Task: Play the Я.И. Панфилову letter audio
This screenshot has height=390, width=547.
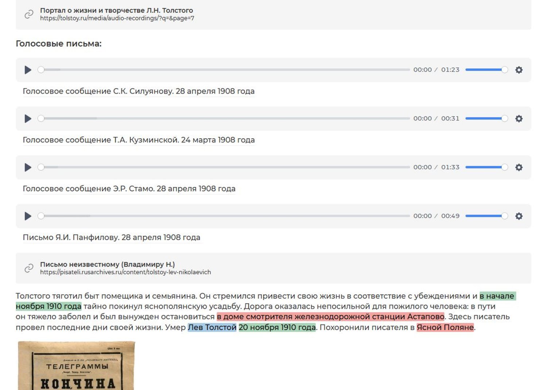Action: 28,216
